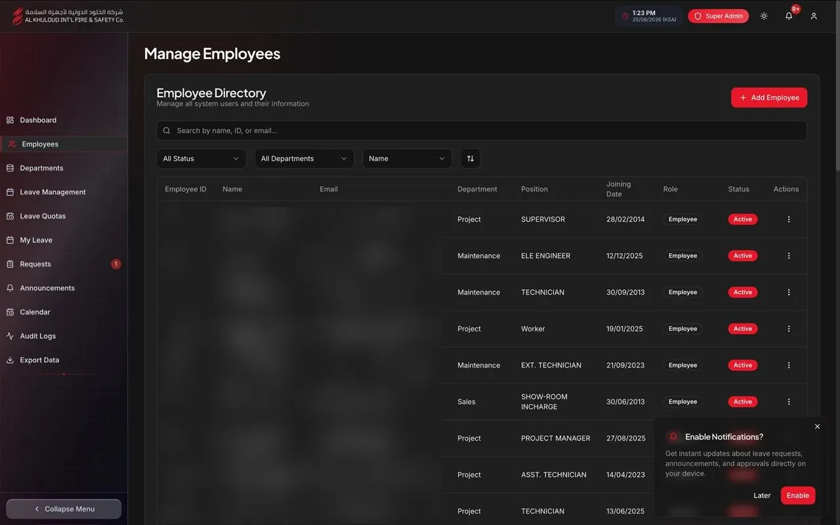Open Announcements page
The width and height of the screenshot is (840, 525).
[64, 288]
